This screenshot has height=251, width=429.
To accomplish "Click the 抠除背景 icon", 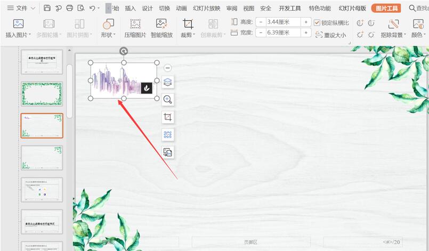I will tap(393, 24).
